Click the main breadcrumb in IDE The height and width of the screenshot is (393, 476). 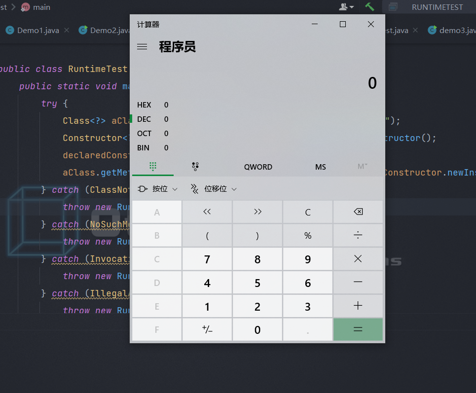click(41, 7)
